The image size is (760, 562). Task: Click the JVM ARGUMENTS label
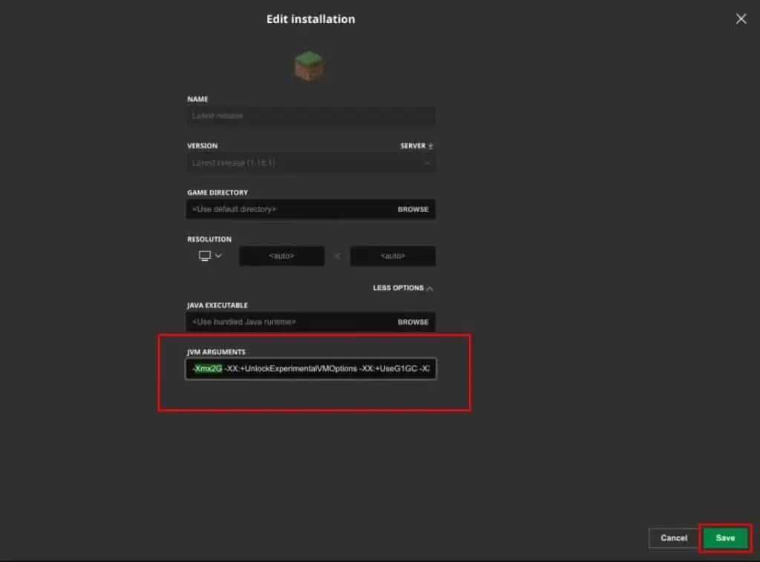click(216, 351)
